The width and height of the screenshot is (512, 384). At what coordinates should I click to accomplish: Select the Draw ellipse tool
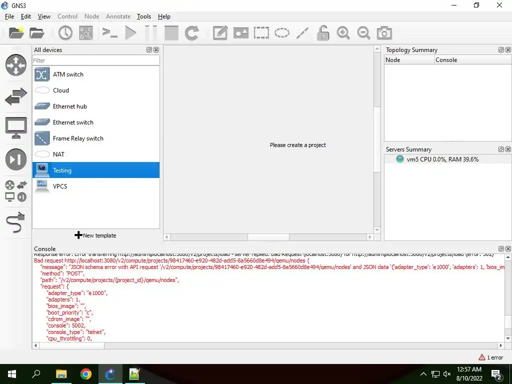point(282,32)
